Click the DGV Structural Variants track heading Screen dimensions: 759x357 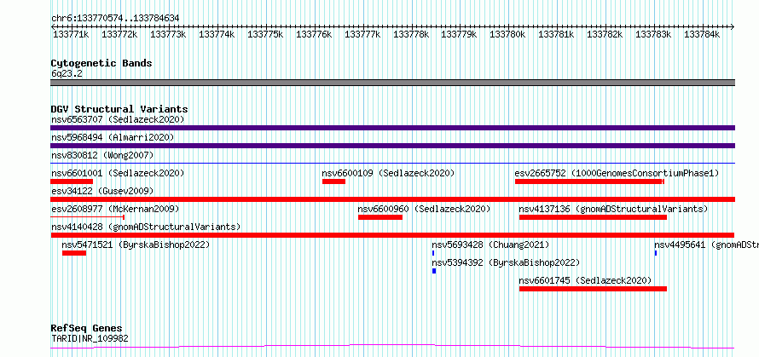119,109
